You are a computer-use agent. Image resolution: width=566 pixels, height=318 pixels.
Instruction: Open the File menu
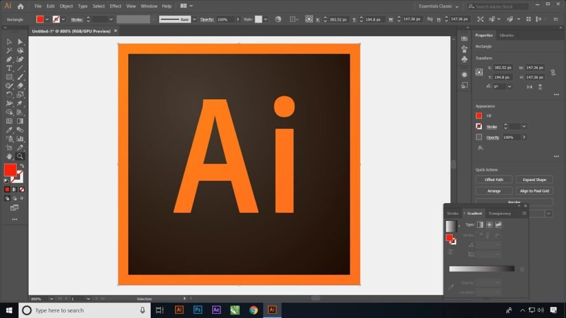coord(38,6)
